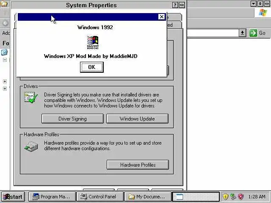271x203 pixels.
Task: Click OK in the Windows 1992 dialog
Action: (x=92, y=67)
